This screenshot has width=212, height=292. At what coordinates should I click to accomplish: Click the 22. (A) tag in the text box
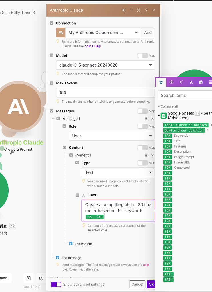coord(95,217)
